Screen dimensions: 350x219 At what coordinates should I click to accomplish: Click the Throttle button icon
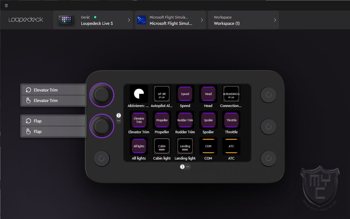[x=231, y=120]
